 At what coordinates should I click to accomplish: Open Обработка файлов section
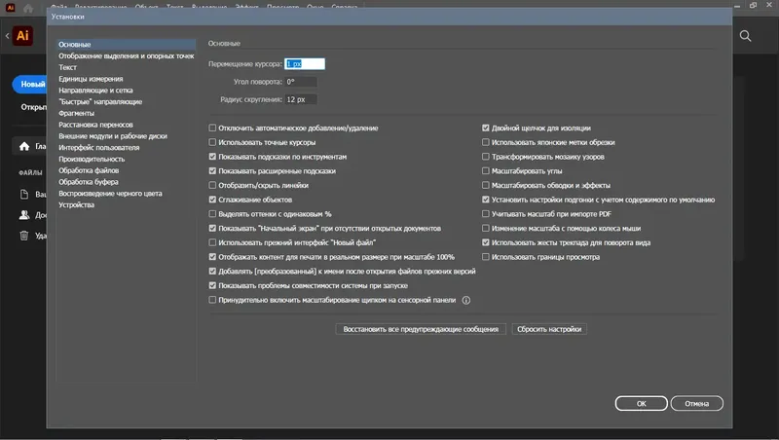click(x=126, y=170)
